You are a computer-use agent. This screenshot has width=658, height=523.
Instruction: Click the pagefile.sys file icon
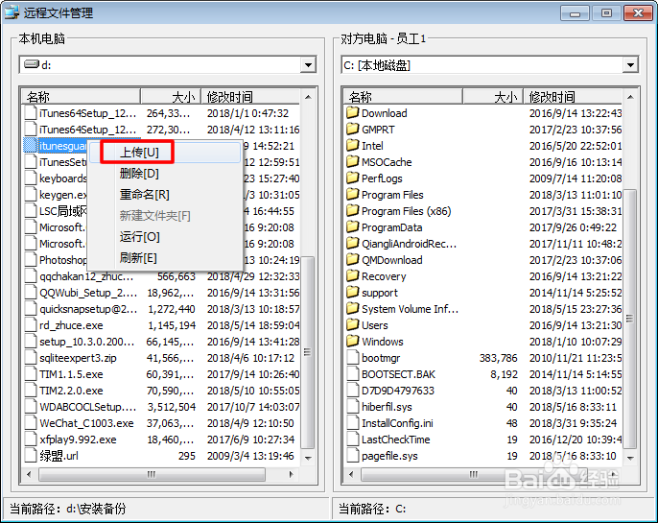tap(353, 456)
